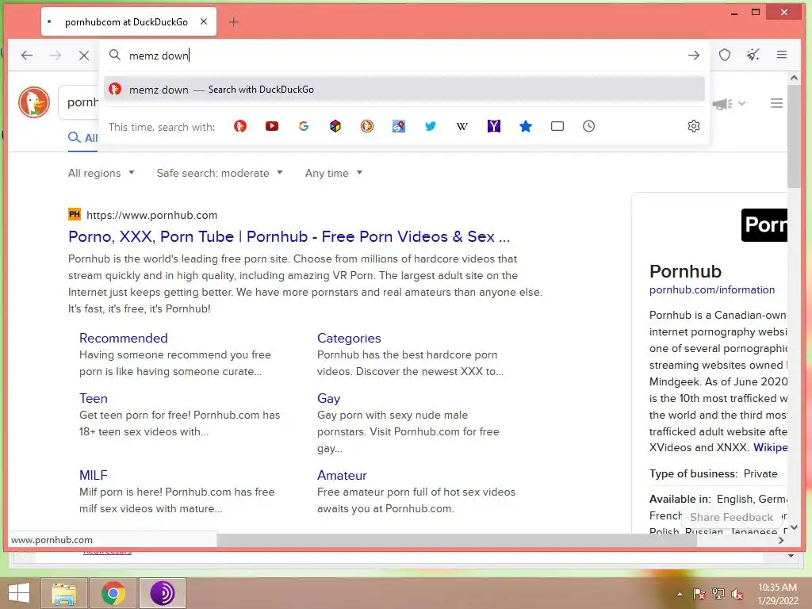Search this time with Yahoo
Screen dimensions: 812x609
493,126
